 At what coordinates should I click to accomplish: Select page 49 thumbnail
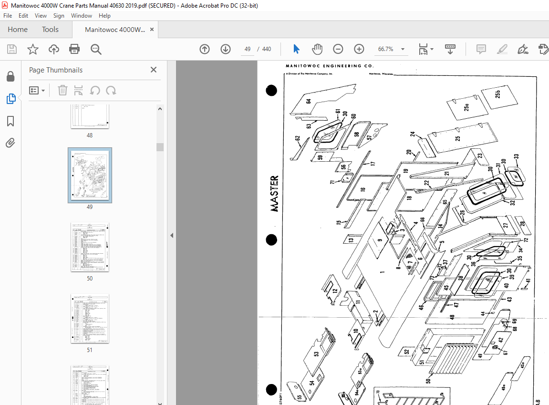click(x=90, y=175)
